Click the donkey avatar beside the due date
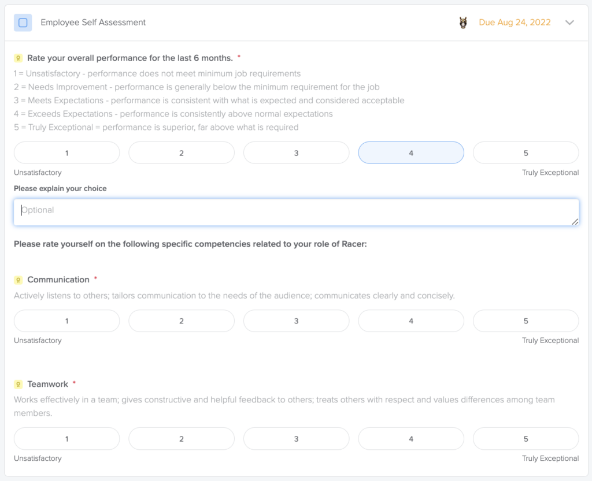592x481 pixels. point(462,23)
